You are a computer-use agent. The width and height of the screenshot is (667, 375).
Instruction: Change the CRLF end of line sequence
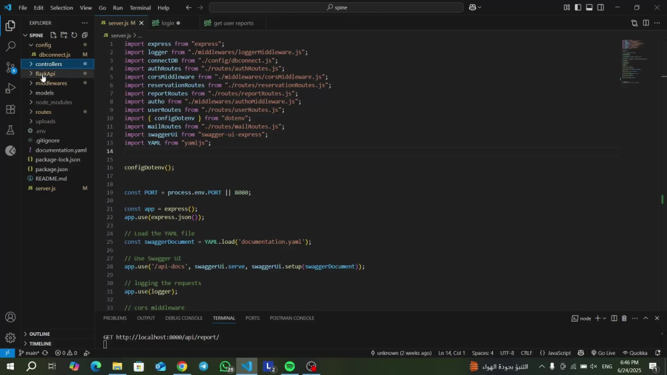pos(526,353)
